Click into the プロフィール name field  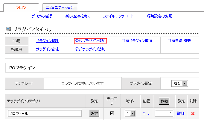45,113
